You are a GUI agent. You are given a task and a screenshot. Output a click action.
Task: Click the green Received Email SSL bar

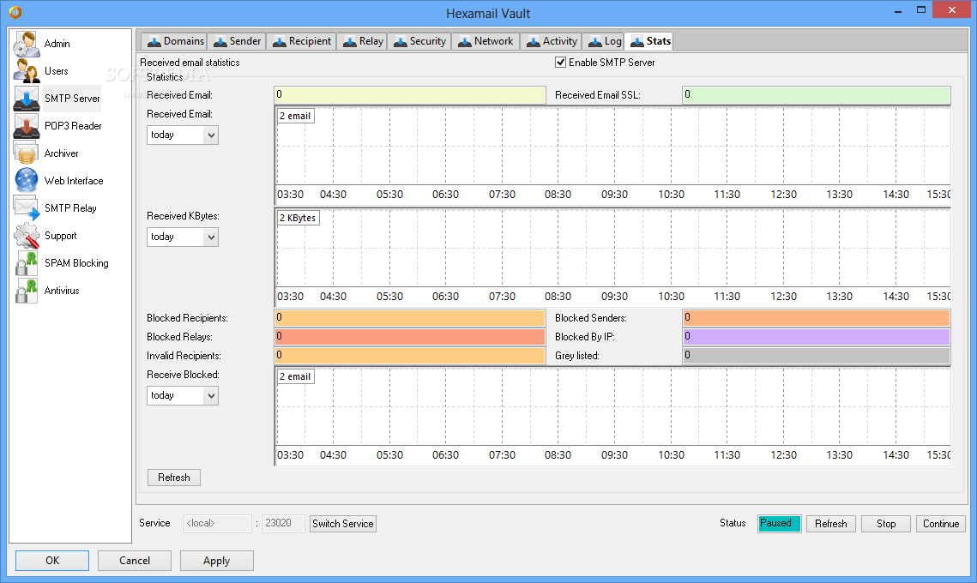(817, 94)
